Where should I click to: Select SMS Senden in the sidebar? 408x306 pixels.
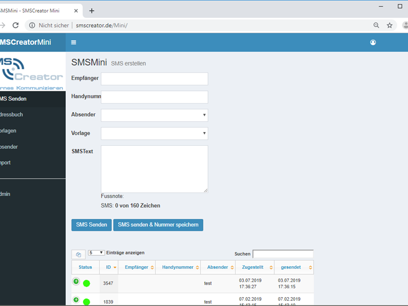(15, 99)
